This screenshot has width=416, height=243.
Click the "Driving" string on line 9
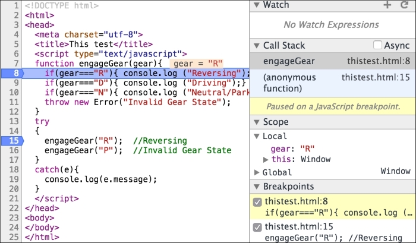click(209, 83)
